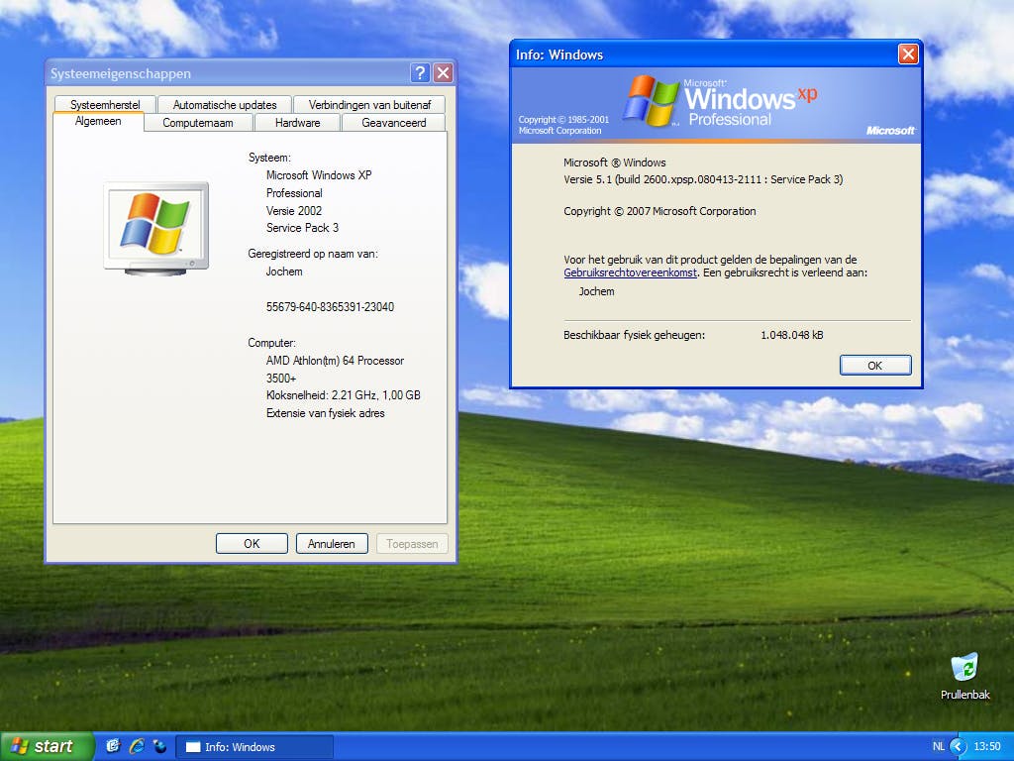Image resolution: width=1014 pixels, height=761 pixels.
Task: Select the Info: Windows taskbar button
Action: click(x=254, y=747)
